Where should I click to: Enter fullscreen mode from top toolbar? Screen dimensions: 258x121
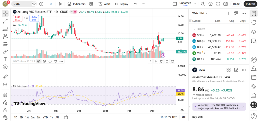click(x=218, y=4)
